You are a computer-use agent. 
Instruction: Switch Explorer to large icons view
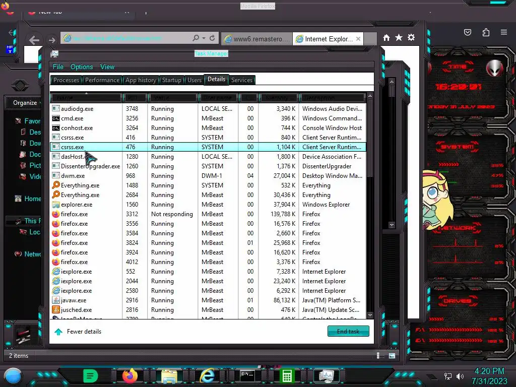tap(392, 355)
